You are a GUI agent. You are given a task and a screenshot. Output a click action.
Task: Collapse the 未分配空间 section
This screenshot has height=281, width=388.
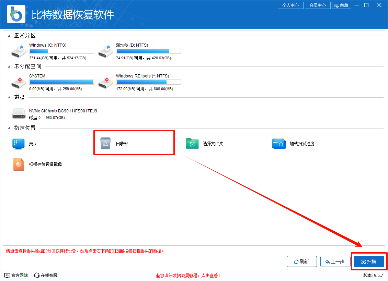click(9, 66)
